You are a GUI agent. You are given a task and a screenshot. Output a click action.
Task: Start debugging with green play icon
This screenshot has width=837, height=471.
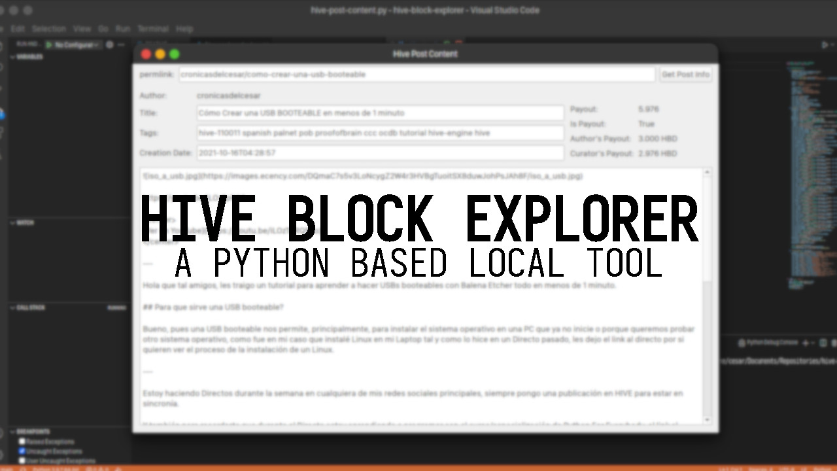click(48, 45)
